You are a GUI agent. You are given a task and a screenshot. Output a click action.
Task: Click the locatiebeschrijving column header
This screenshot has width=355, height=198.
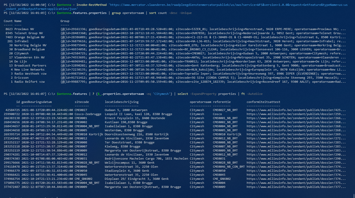tap(122, 102)
